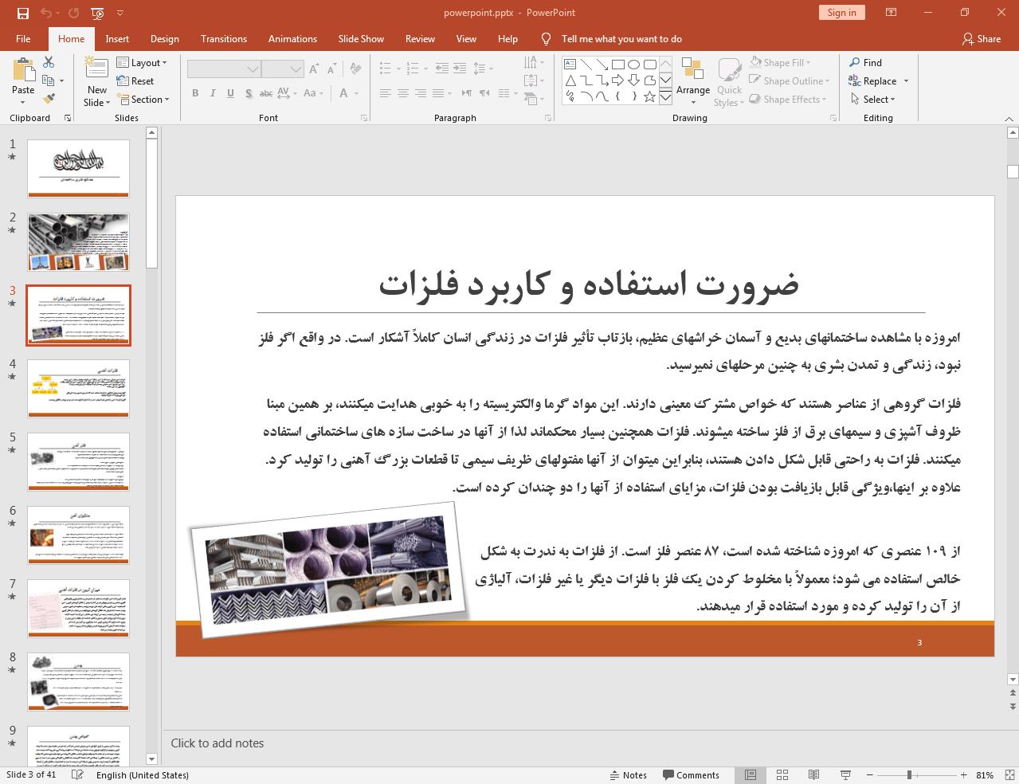This screenshot has width=1019, height=784.
Task: Open the Transitions tab
Action: pyautogui.click(x=224, y=39)
